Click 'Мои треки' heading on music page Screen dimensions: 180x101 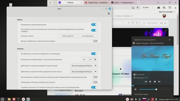tap(79, 91)
